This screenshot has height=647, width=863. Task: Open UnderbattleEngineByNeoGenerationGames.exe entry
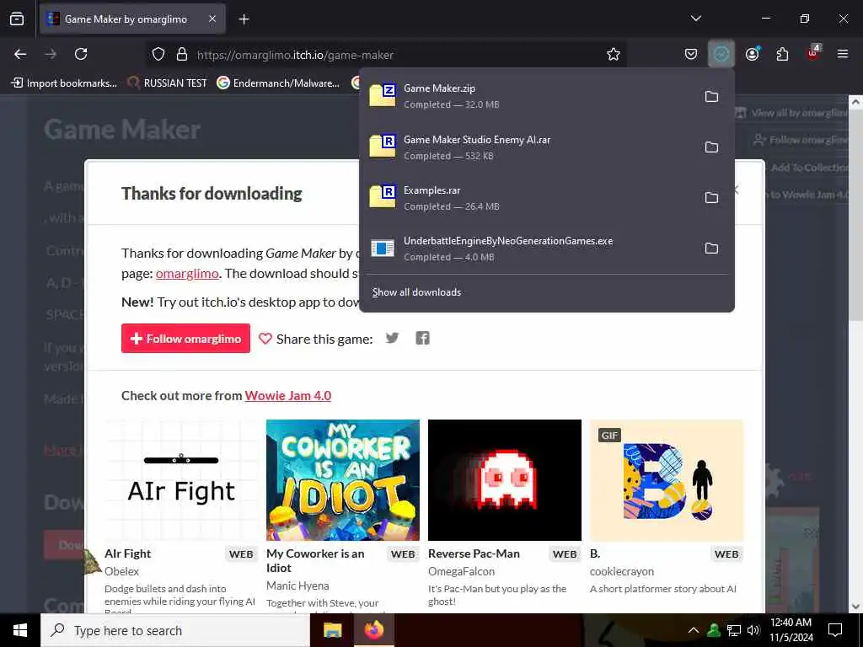click(x=529, y=249)
